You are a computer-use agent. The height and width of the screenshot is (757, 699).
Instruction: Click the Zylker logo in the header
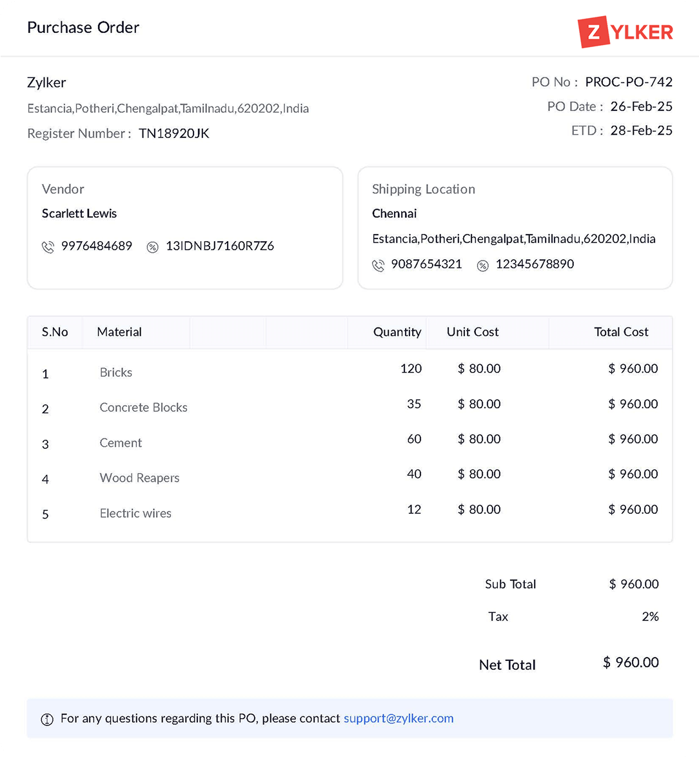tap(625, 31)
